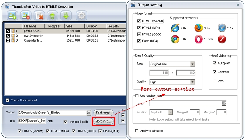Enable Use custom logo checkbox
Viewport: 245px width, 140px height.
(x=137, y=96)
